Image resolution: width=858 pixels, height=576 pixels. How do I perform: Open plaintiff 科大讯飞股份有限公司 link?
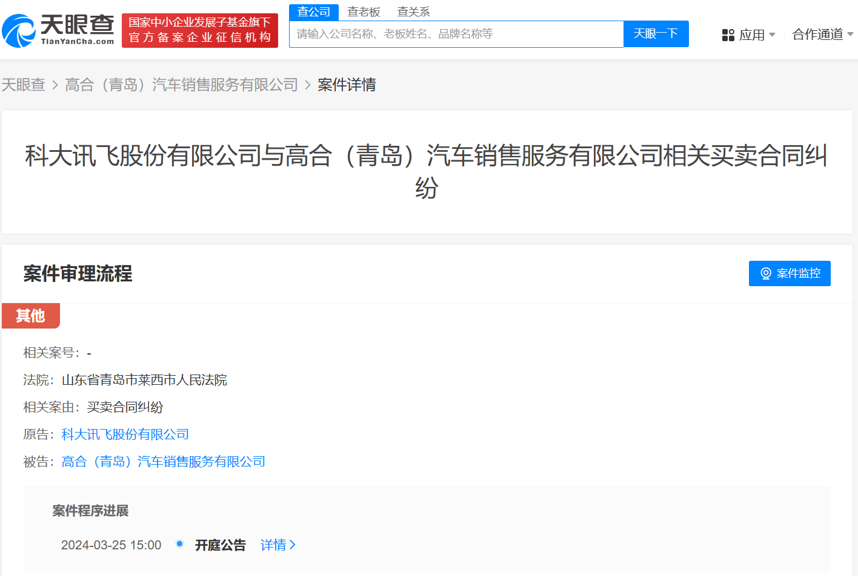125,434
